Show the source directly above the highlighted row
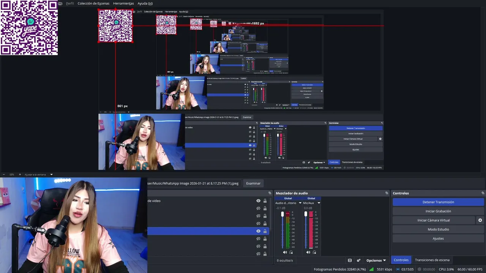 coord(259,224)
